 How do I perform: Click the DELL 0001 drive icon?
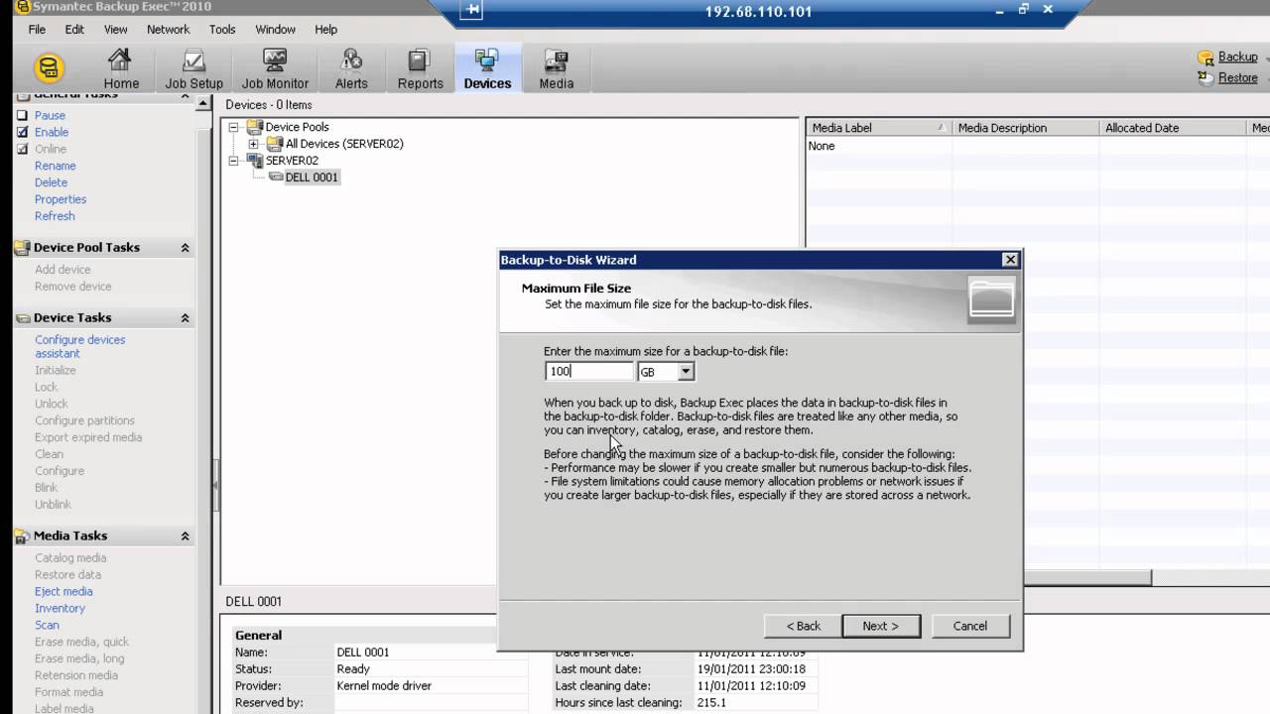coord(276,178)
